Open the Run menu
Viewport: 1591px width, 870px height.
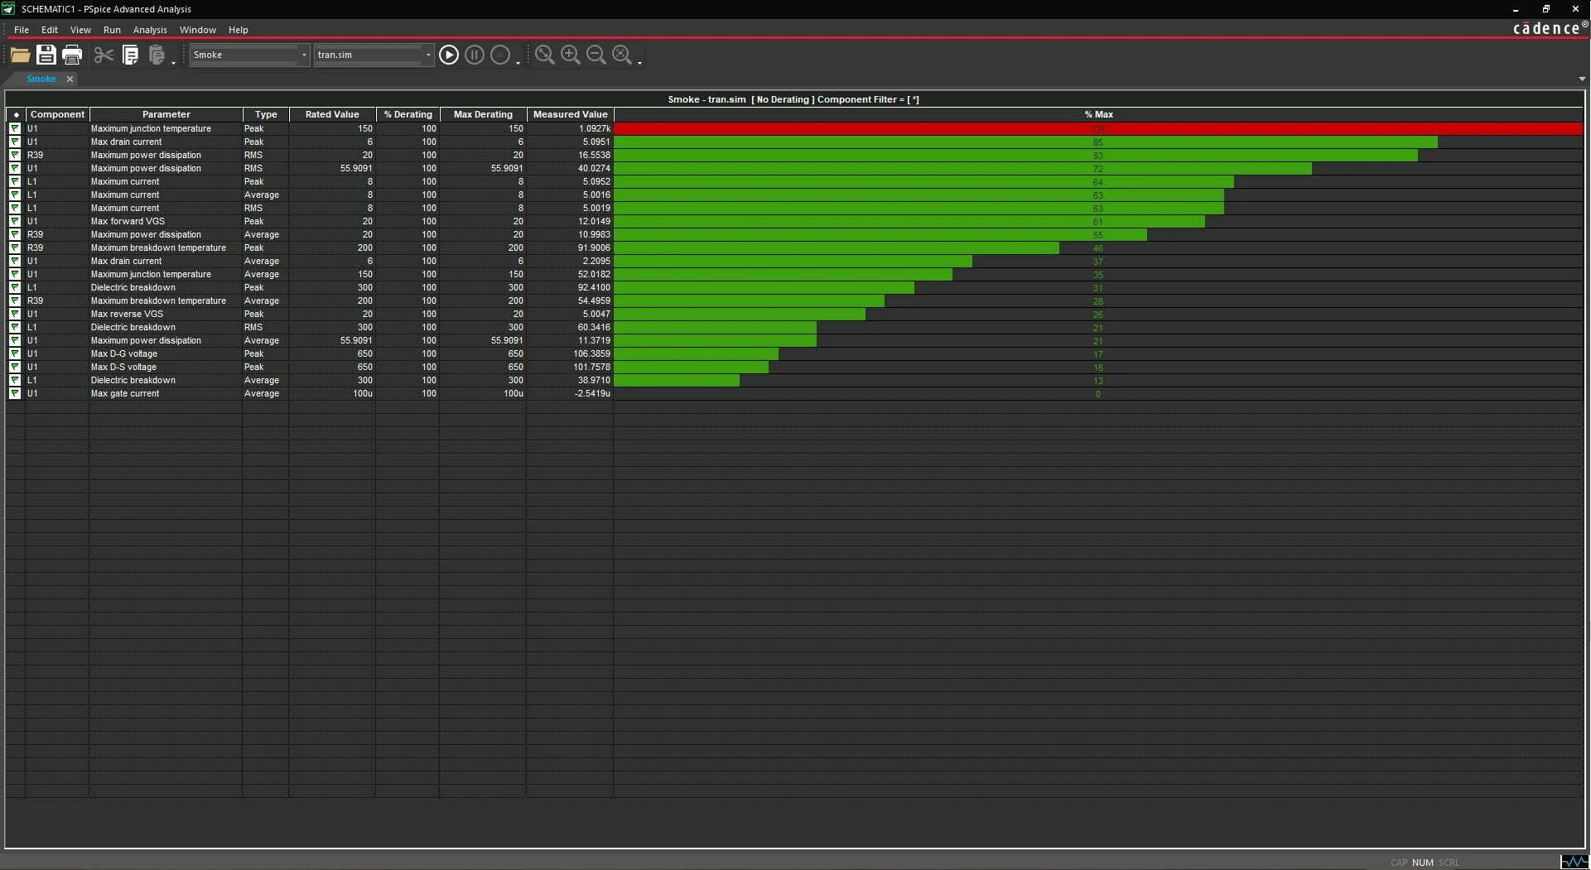point(112,30)
